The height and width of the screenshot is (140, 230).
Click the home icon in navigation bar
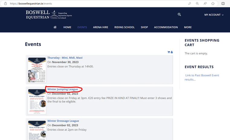[55, 27]
